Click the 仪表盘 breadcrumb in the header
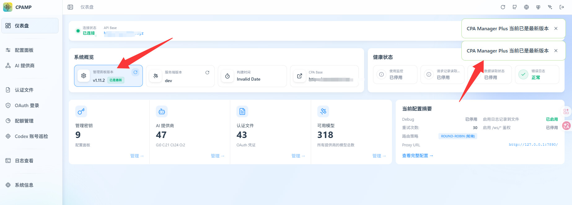This screenshot has height=205, width=572. coord(87,7)
